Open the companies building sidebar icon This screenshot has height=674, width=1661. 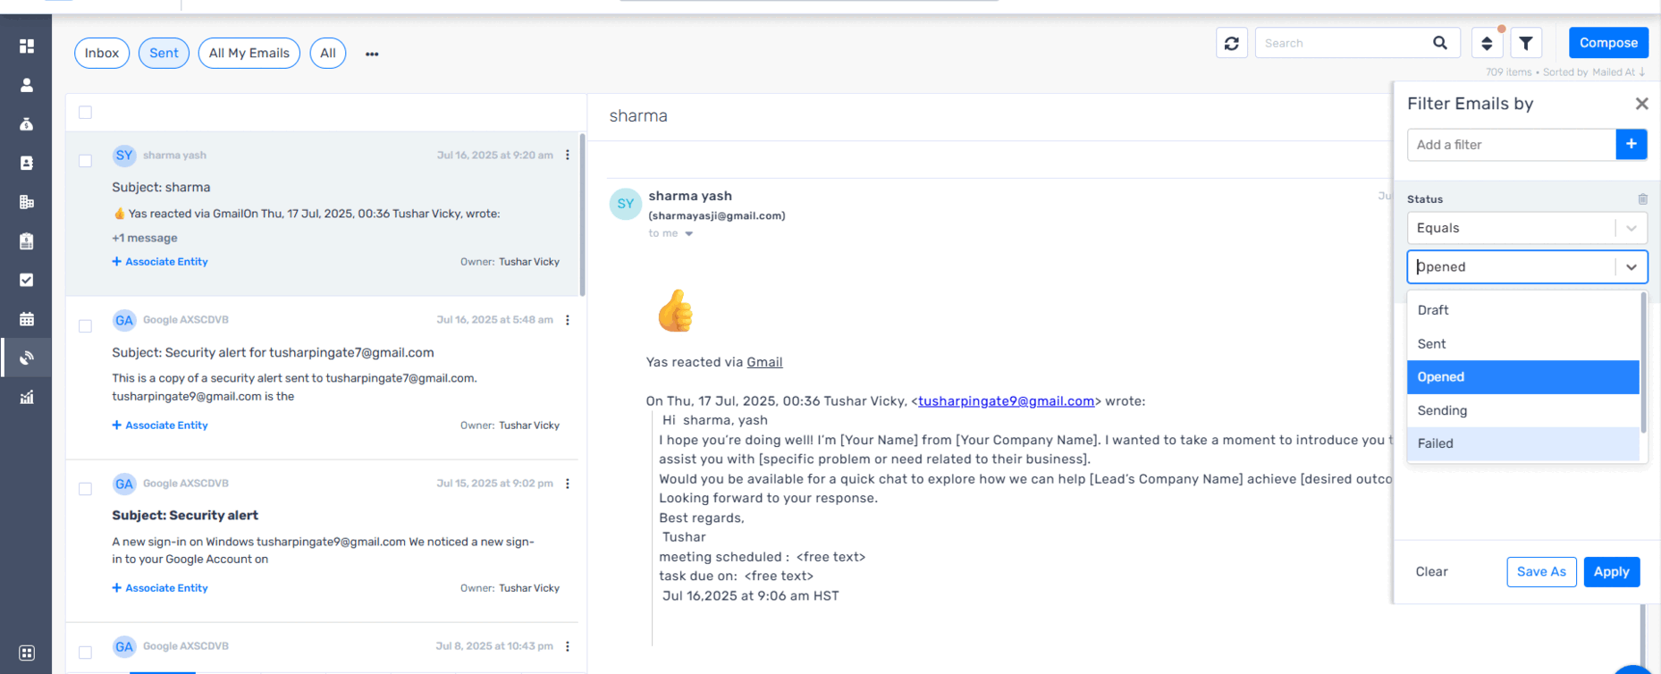[27, 202]
